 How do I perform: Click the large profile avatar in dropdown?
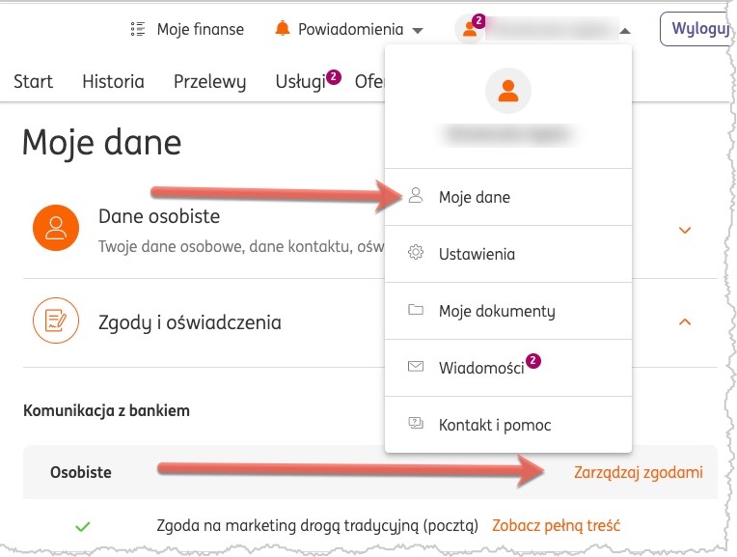[x=508, y=91]
